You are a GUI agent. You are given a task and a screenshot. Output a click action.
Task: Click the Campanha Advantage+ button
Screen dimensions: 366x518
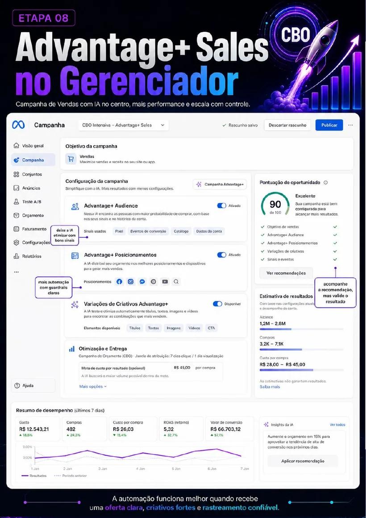tap(220, 185)
